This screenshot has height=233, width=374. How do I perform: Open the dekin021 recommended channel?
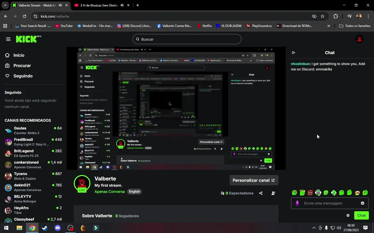click(33, 187)
